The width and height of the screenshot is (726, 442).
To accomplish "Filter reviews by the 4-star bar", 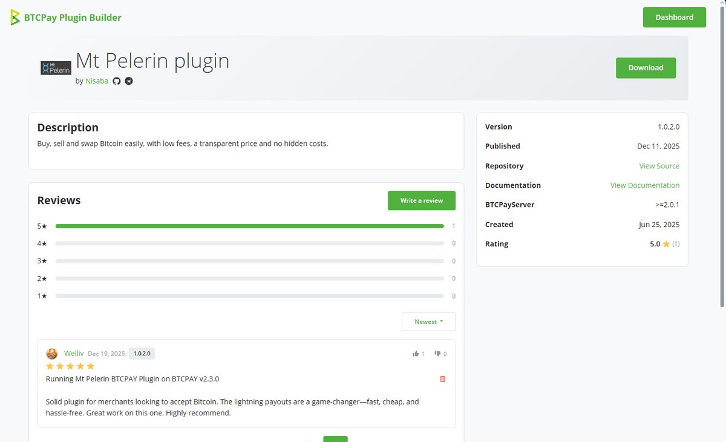I will coord(249,243).
